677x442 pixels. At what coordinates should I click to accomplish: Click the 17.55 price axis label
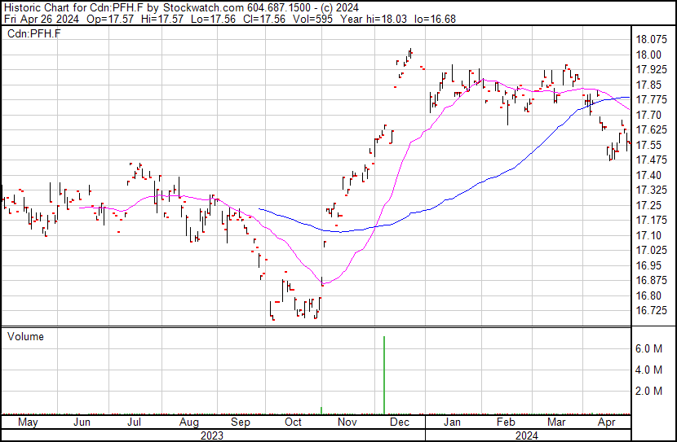648,145
